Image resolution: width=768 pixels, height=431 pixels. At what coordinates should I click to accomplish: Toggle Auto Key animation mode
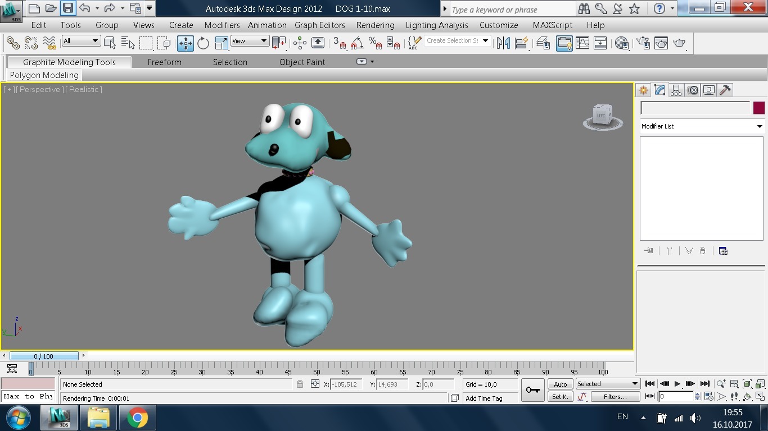tap(560, 384)
